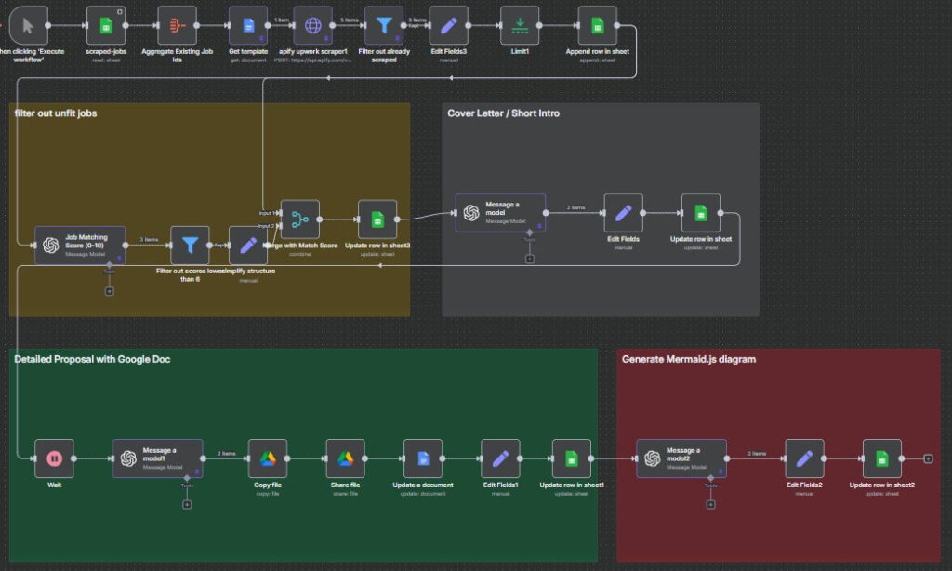Click the Generate Mermaid.js diagram sticky note title
The width and height of the screenshot is (952, 571).
pos(688,359)
